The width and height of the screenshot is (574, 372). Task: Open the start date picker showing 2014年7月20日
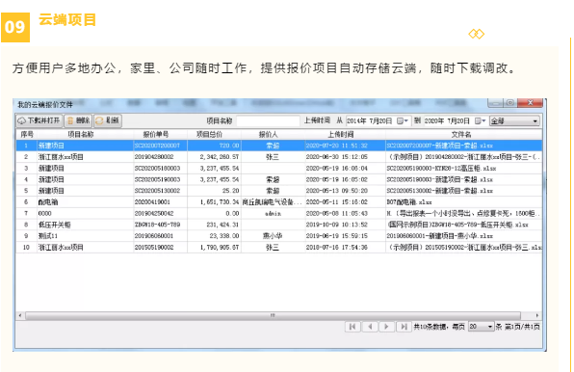coord(403,120)
